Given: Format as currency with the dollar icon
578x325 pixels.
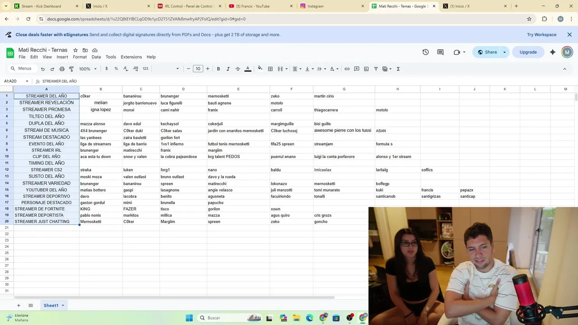Looking at the screenshot, I should click(107, 69).
